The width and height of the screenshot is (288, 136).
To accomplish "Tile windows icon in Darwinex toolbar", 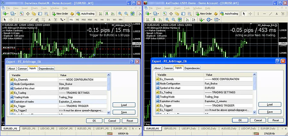I will [x=132, y=13].
